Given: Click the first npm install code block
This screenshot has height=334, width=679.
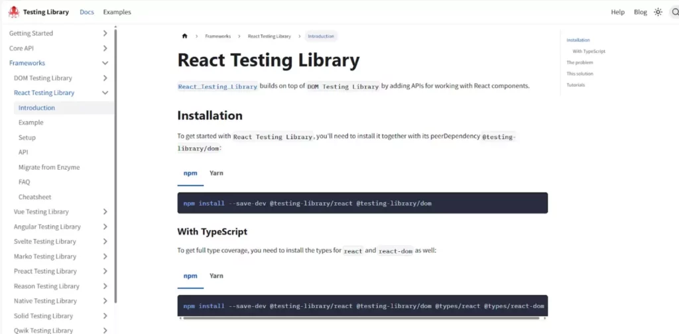Looking at the screenshot, I should point(363,203).
